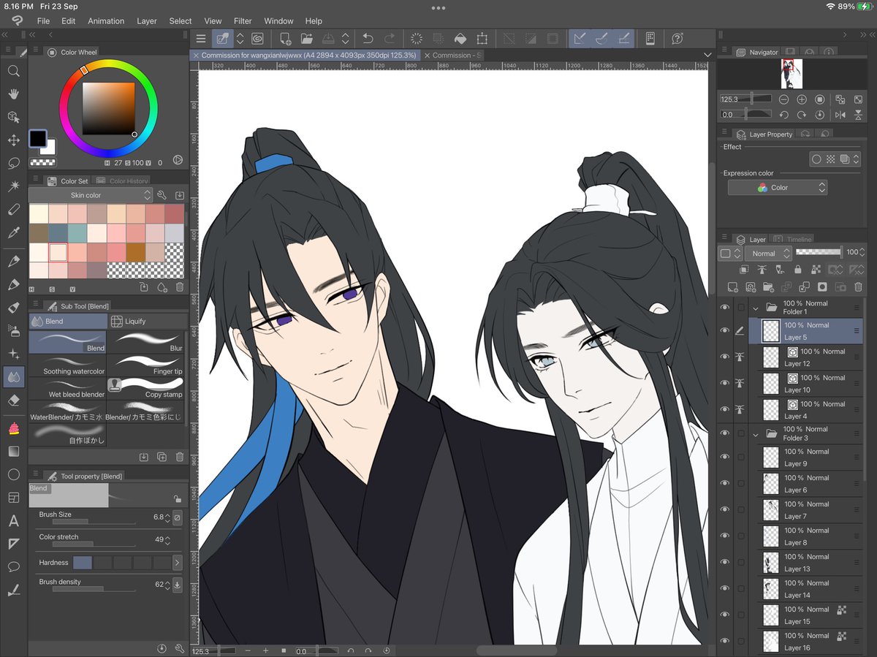Open the hamburger menu in command bar
This screenshot has height=657, width=877.
pos(201,39)
